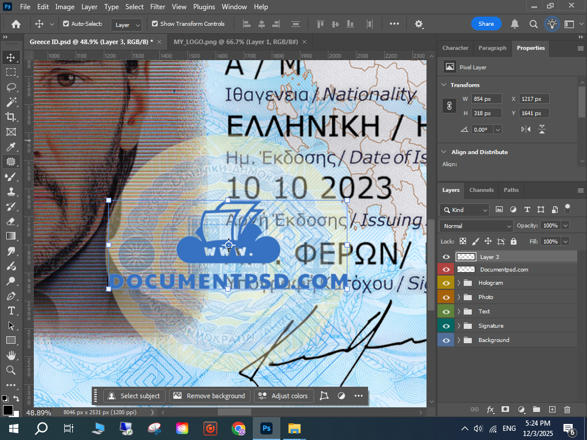This screenshot has width=587, height=440.
Task: Open the Filter menu
Action: [157, 7]
